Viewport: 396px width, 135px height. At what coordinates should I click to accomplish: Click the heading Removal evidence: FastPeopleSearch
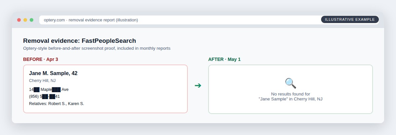point(80,41)
